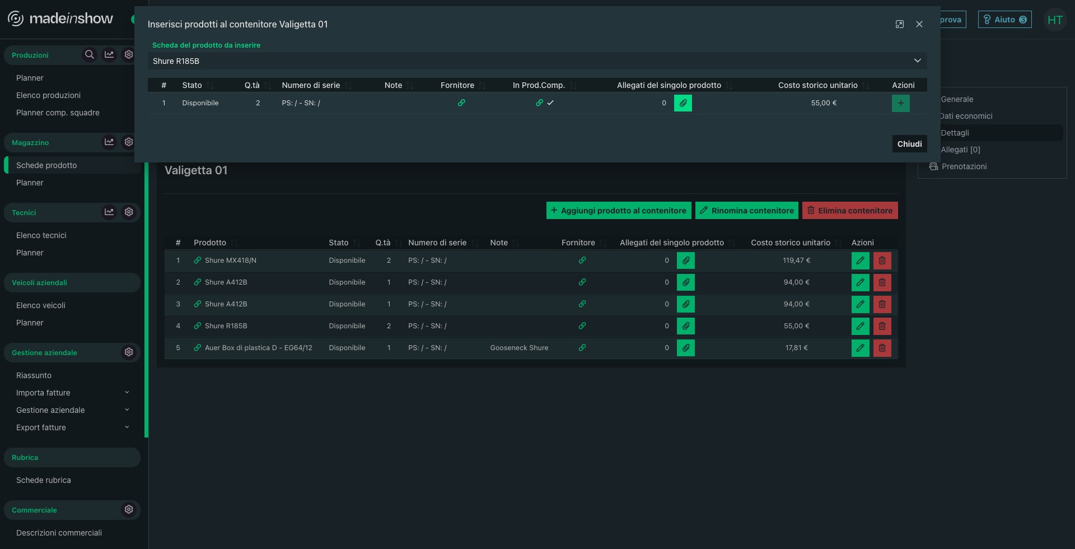Open the Rubrica section header
Image resolution: width=1075 pixels, height=549 pixels.
tap(72, 457)
